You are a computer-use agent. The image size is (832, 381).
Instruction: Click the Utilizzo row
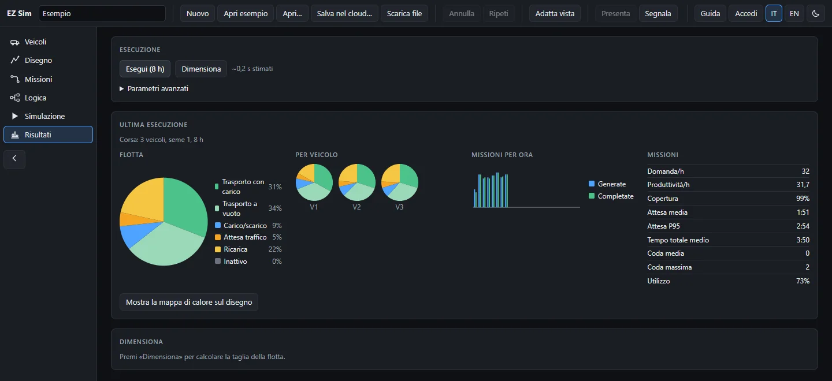pos(728,281)
